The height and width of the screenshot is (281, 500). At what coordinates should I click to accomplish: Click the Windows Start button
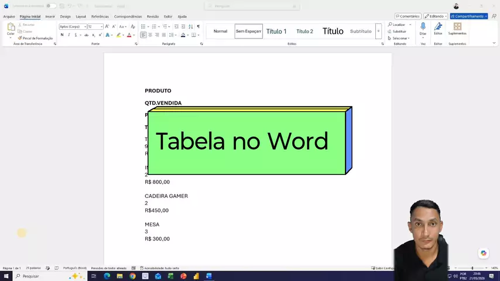tap(6, 276)
